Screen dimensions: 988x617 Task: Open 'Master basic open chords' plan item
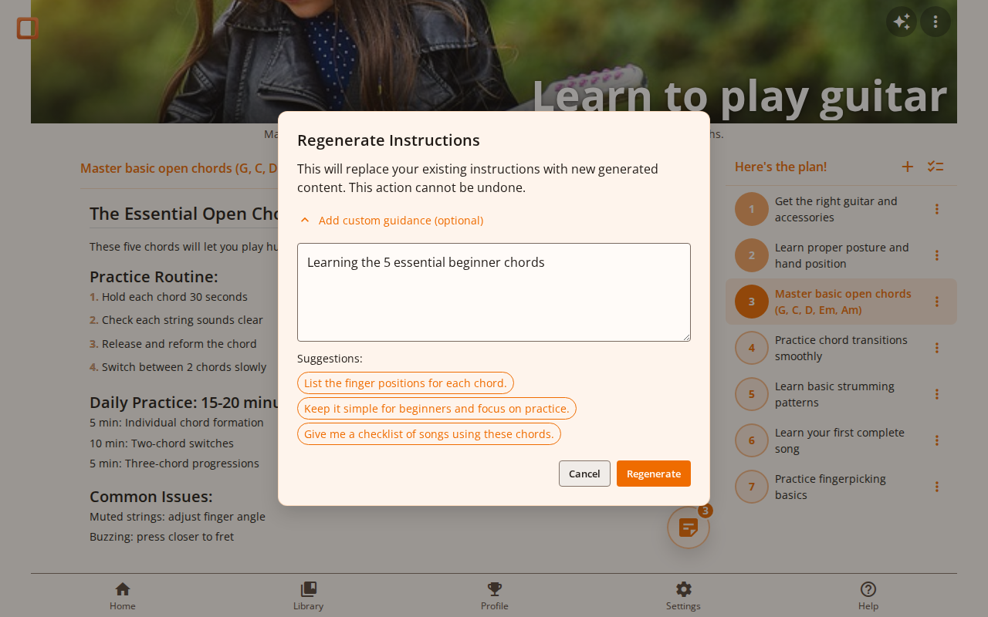(843, 302)
